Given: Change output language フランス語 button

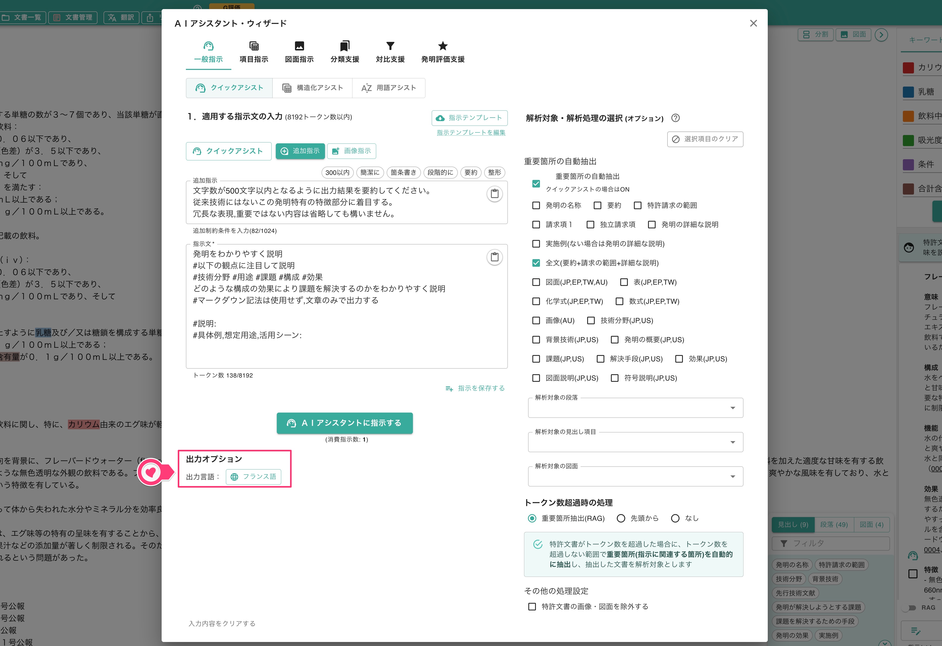Looking at the screenshot, I should (x=253, y=477).
